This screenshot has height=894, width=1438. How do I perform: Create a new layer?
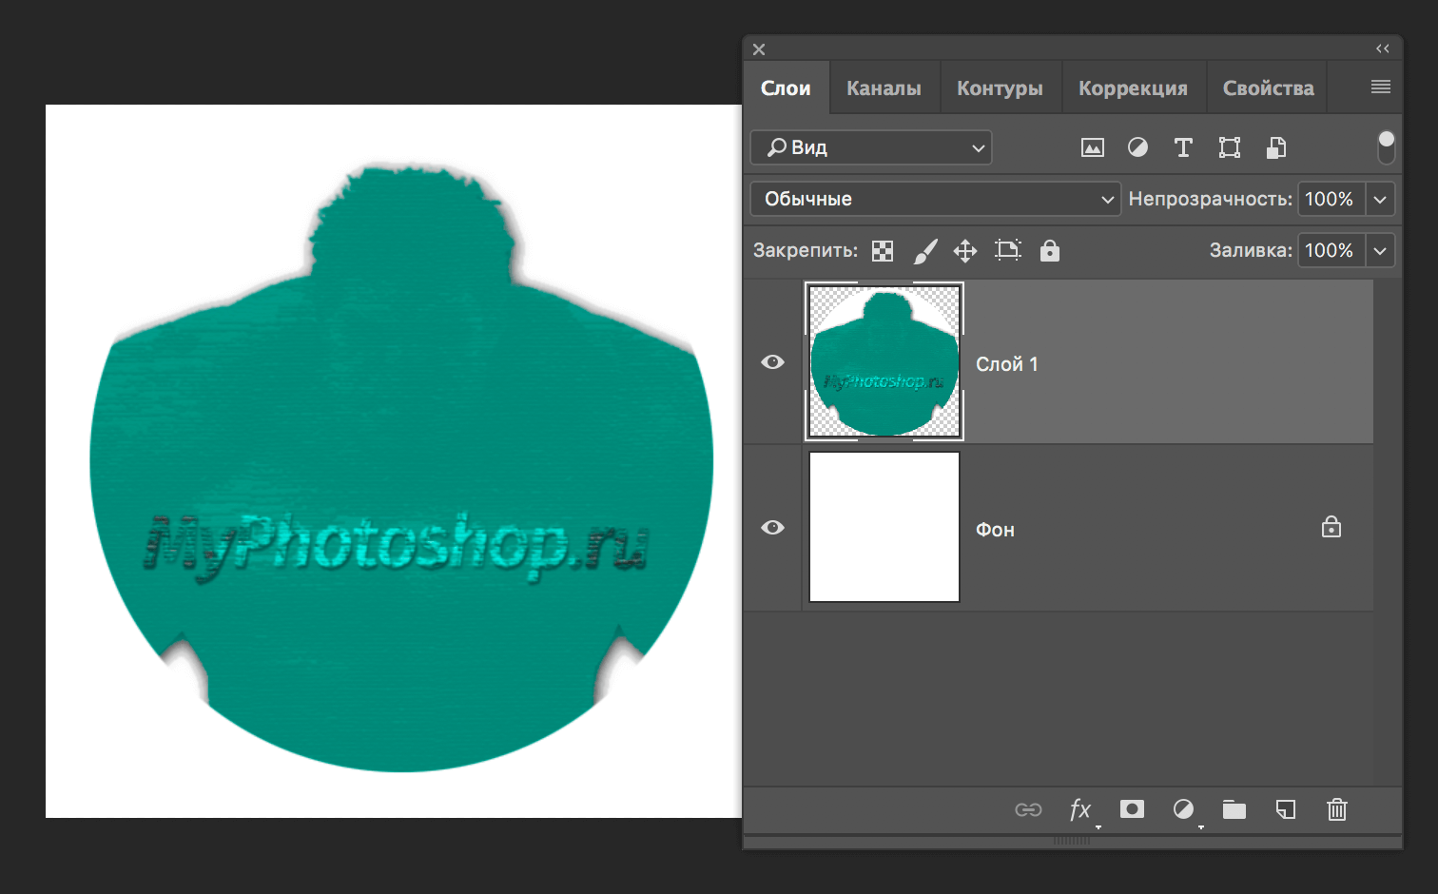(1285, 809)
